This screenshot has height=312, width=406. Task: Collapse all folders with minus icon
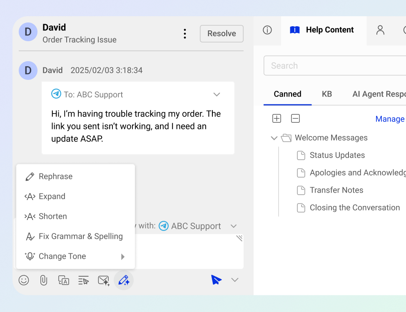[295, 119]
